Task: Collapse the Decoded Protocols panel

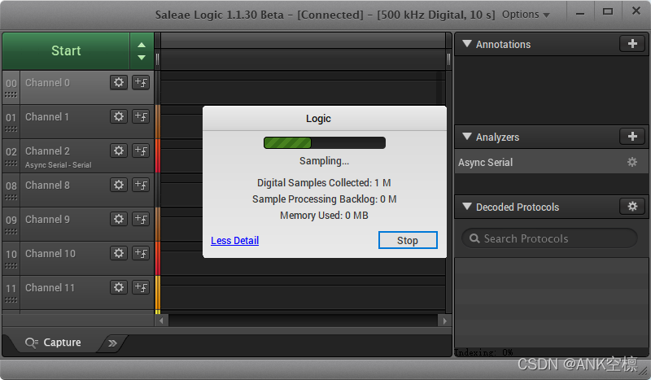Action: point(467,207)
